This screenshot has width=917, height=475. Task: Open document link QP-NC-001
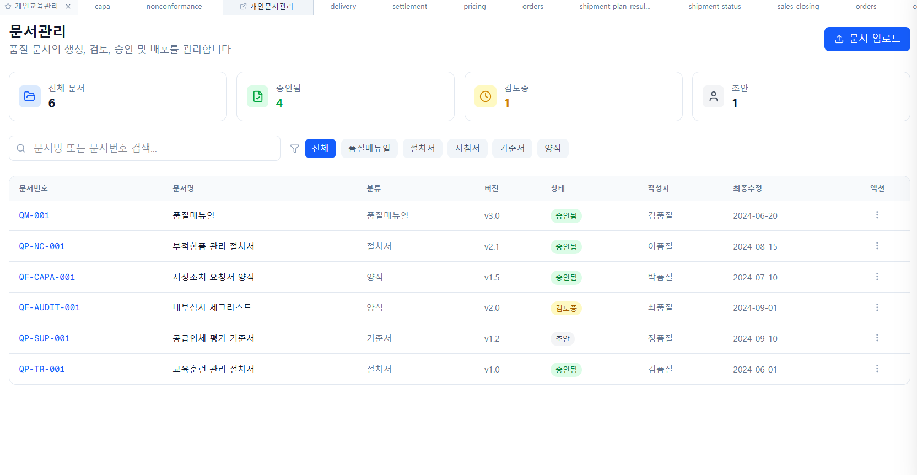pos(42,246)
